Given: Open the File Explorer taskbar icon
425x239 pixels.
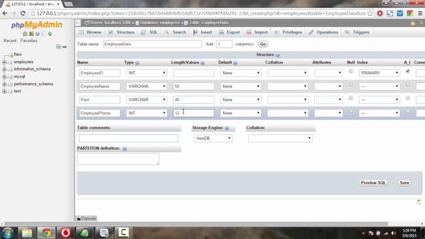Looking at the screenshot, I should point(27,233).
